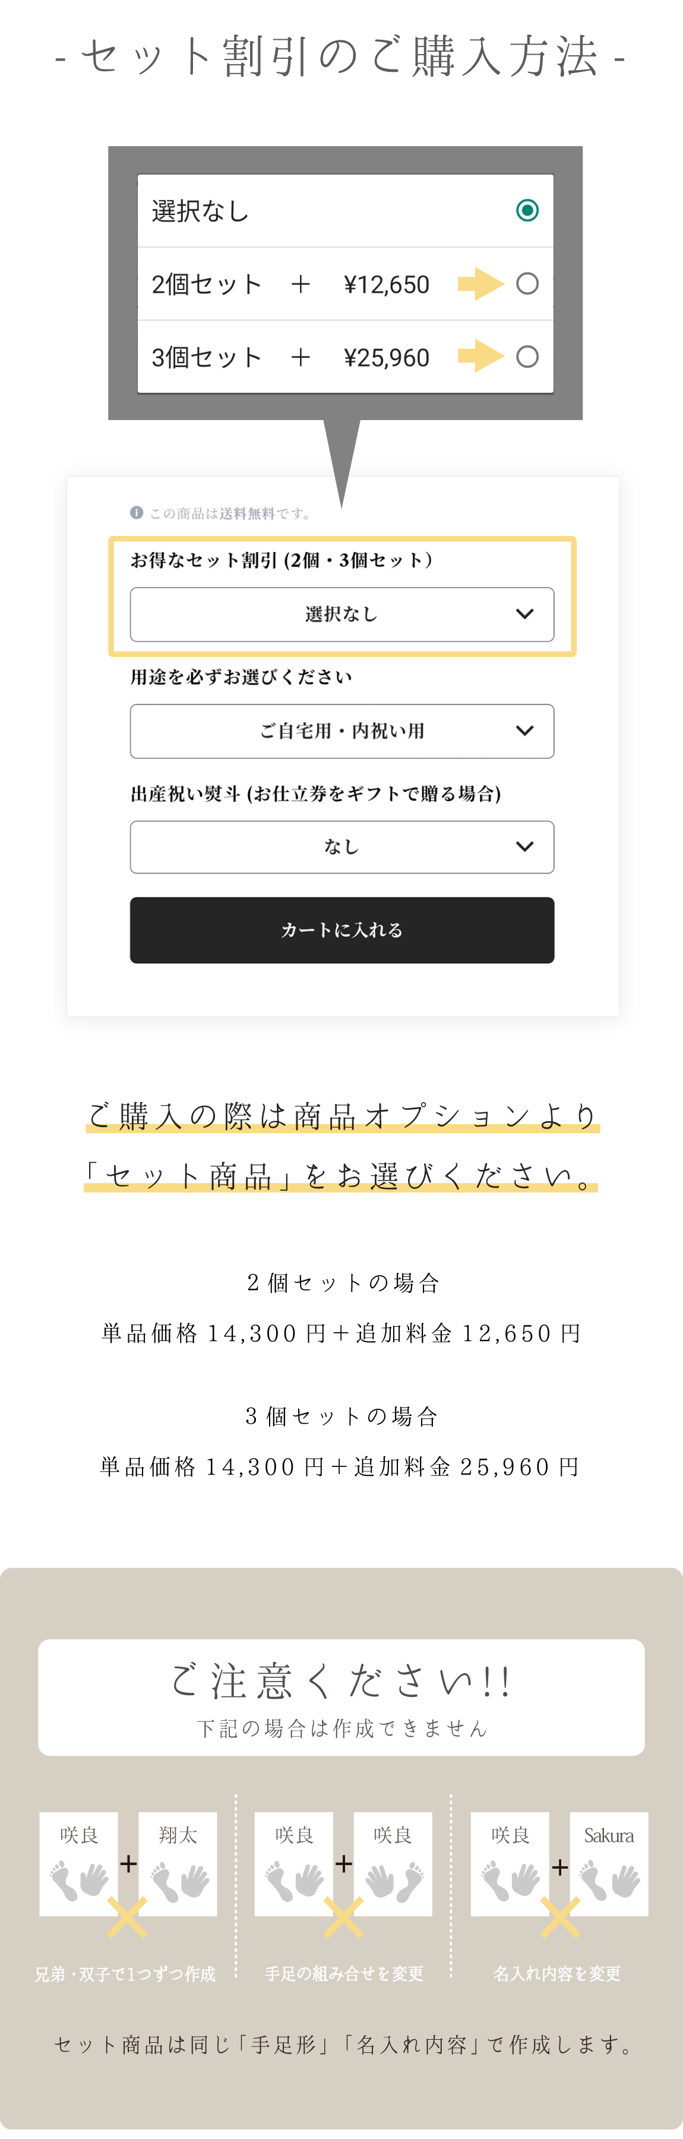
Task: Choose the 3個セット +¥25,960 option row
Action: pos(290,357)
